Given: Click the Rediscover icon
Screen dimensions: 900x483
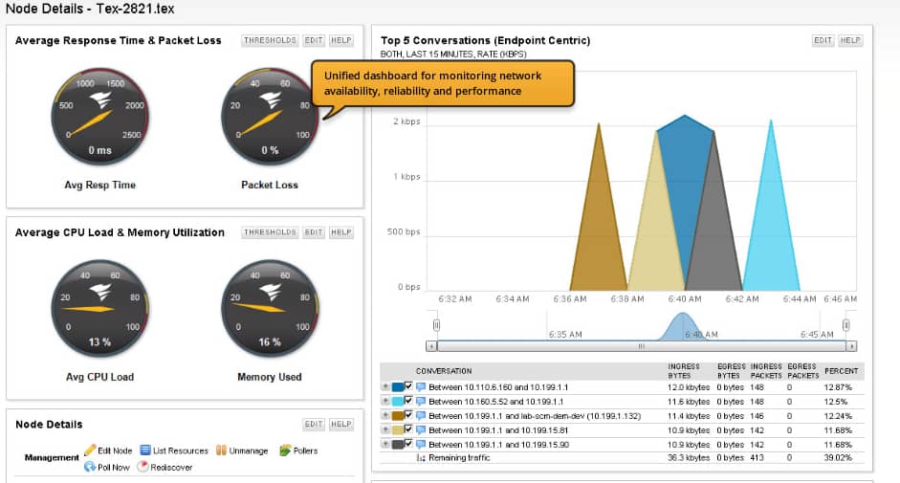Looking at the screenshot, I should tap(143, 467).
